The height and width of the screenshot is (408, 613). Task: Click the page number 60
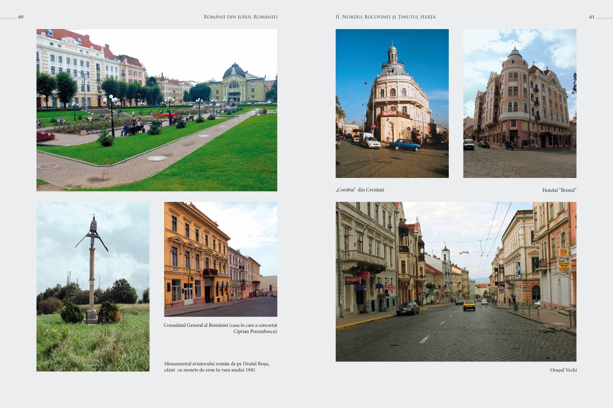pyautogui.click(x=21, y=17)
